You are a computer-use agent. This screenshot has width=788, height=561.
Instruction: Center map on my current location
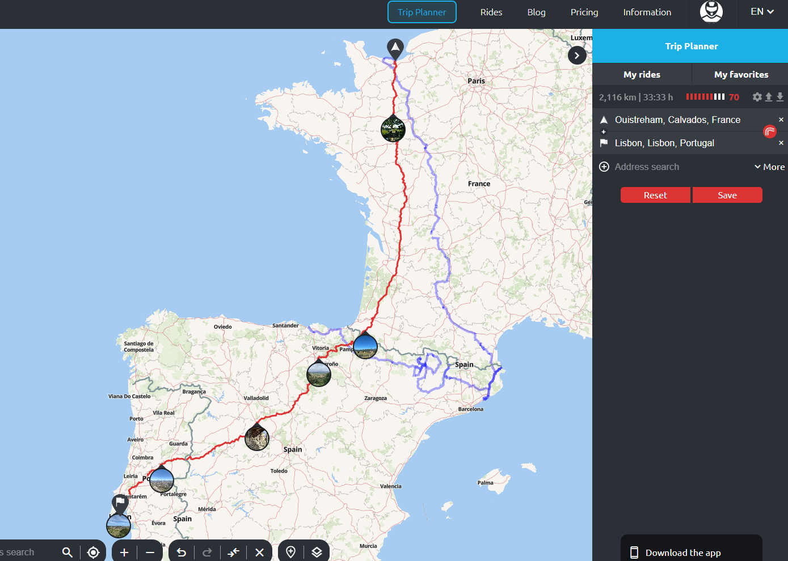click(x=94, y=552)
